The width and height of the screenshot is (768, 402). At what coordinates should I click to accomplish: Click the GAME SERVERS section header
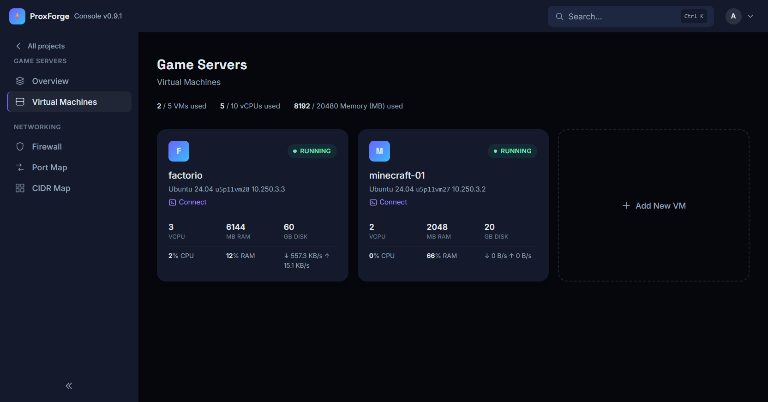tap(40, 61)
